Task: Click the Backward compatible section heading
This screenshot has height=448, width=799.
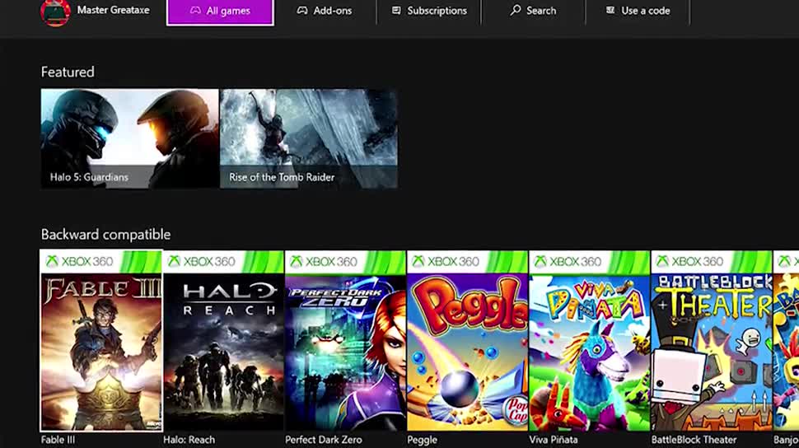Action: tap(105, 235)
